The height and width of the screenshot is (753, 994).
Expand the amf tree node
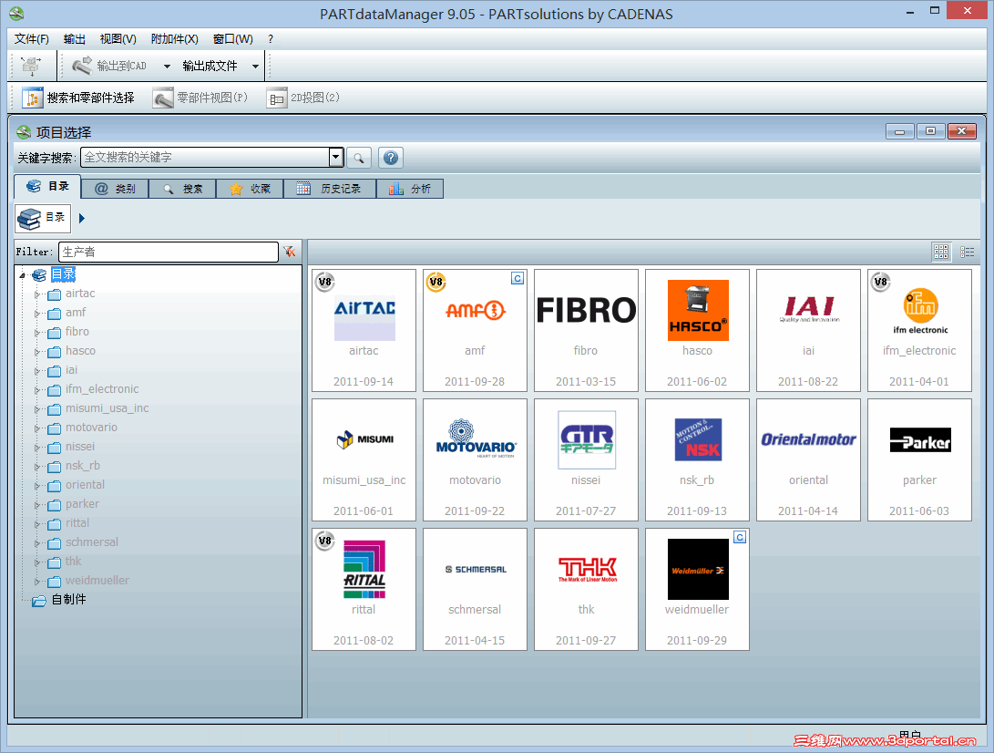coord(37,314)
